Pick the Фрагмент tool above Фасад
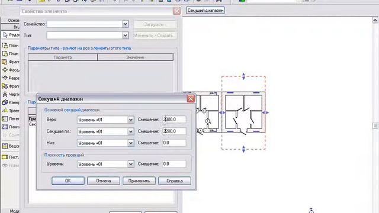The image size is (379, 213). coord(11,62)
